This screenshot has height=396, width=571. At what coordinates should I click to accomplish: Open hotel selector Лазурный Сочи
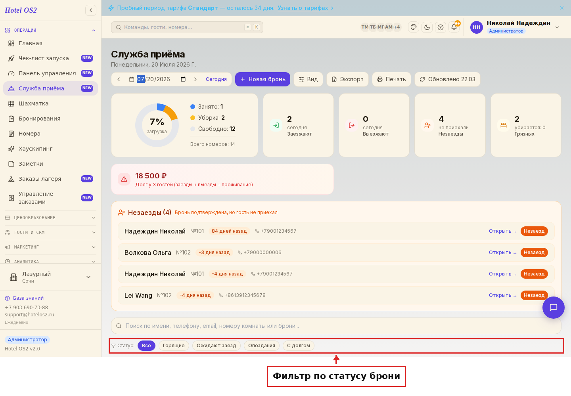[50, 277]
